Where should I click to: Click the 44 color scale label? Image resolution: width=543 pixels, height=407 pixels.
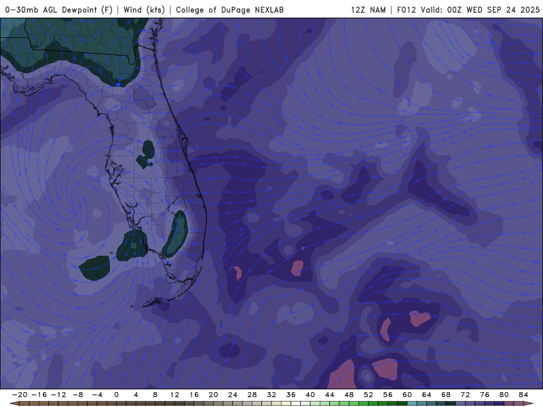pos(330,395)
